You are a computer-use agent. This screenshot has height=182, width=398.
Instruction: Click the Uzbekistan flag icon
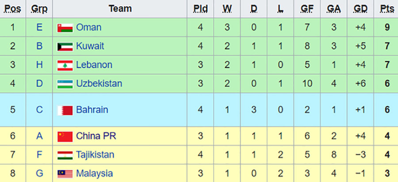65,84
